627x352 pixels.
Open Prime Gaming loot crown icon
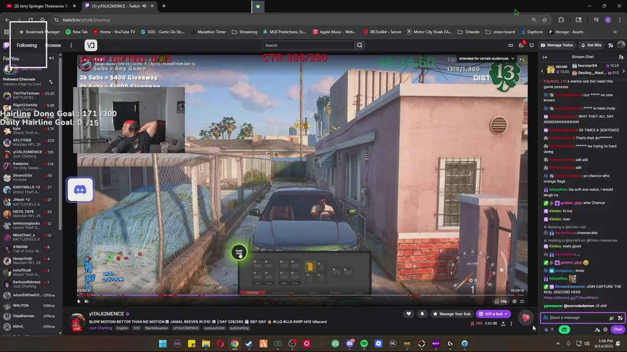coord(510,45)
